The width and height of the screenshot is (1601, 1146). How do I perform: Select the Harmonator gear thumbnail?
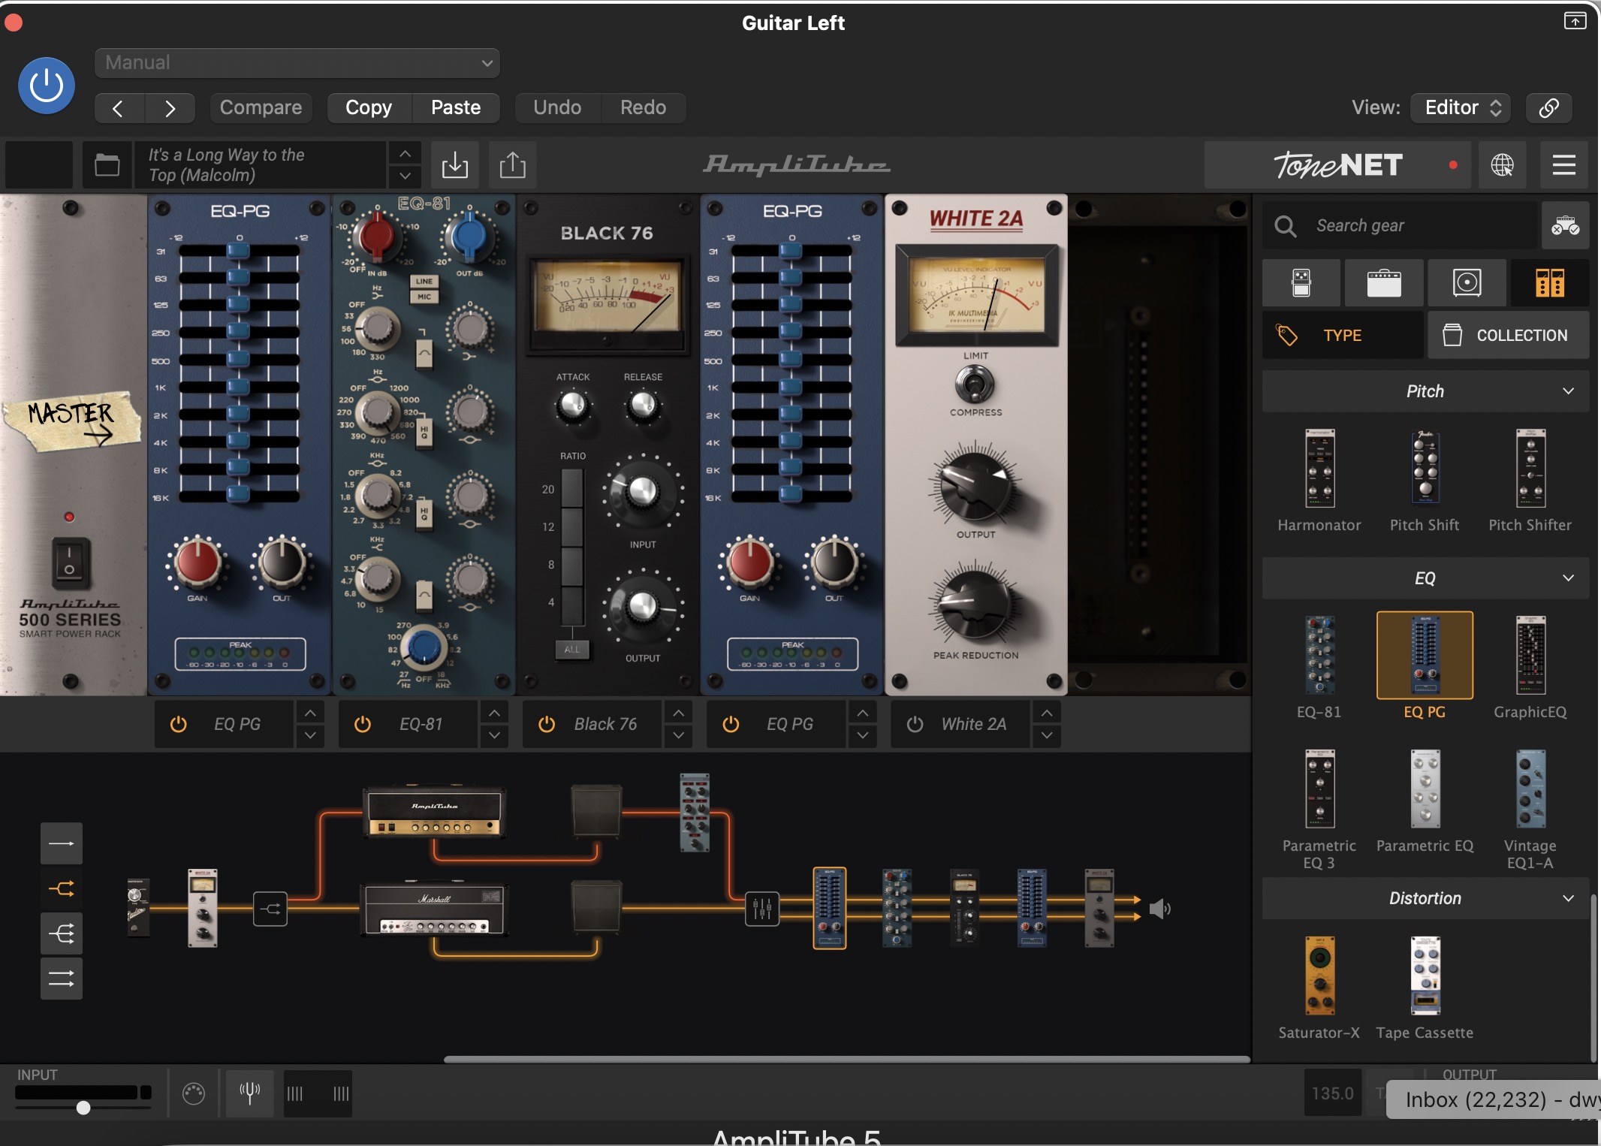click(x=1319, y=469)
